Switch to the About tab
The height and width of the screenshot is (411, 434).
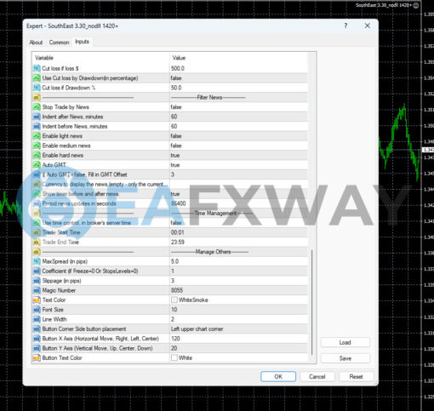tap(36, 43)
